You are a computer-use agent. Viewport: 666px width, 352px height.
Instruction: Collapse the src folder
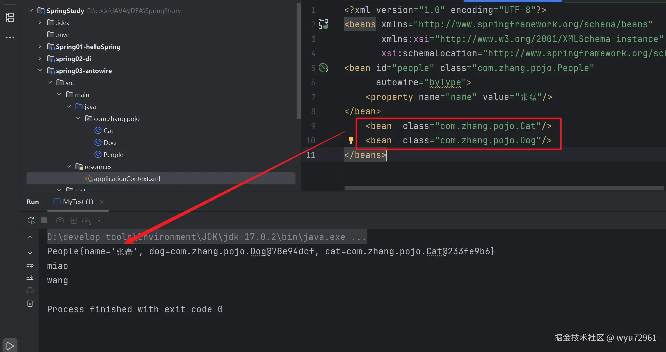coord(50,83)
